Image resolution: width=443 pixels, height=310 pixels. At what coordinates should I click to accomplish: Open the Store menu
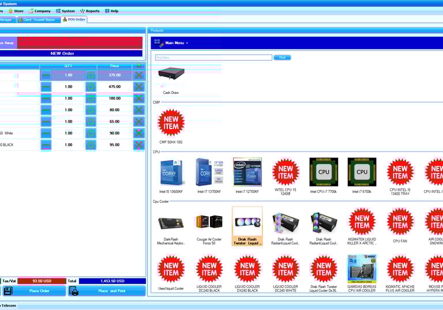pos(16,11)
